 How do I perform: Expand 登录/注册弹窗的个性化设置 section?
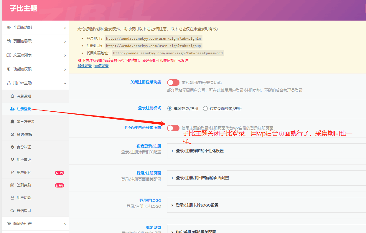tap(266, 151)
